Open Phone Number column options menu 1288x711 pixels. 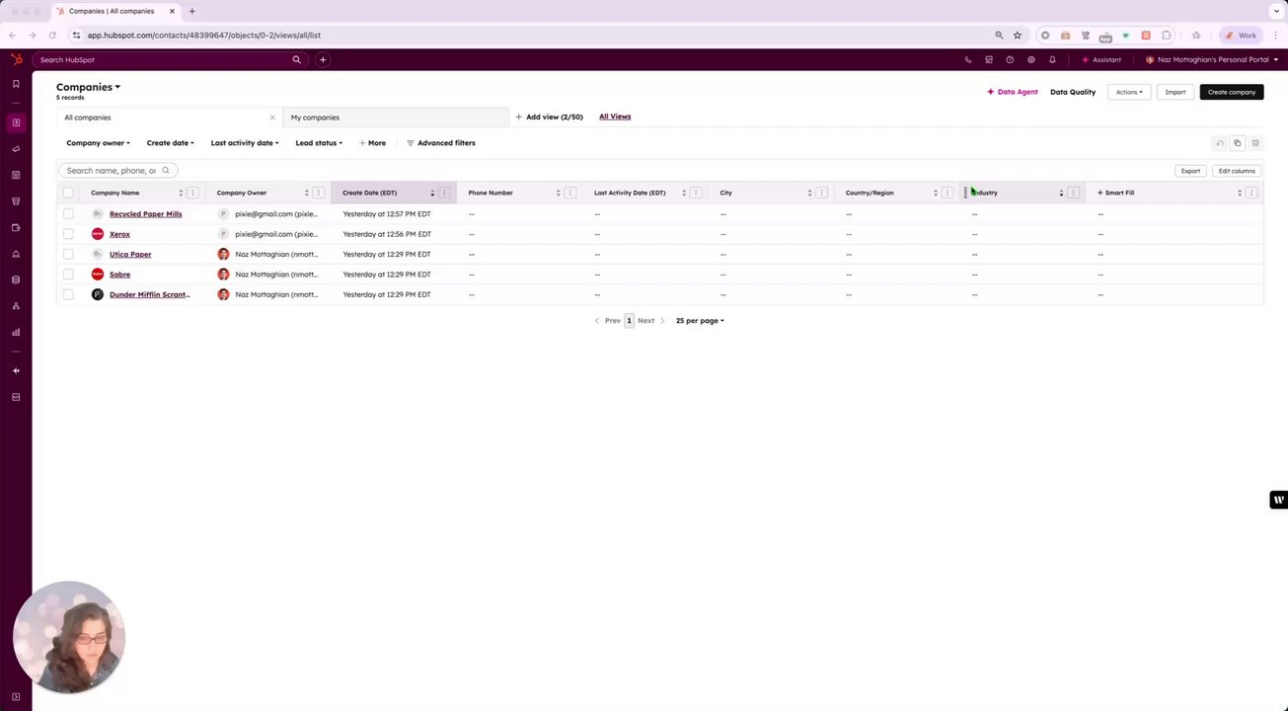coord(570,193)
